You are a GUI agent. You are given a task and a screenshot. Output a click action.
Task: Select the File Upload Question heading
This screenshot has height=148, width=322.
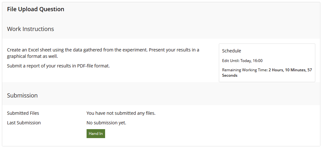35,9
